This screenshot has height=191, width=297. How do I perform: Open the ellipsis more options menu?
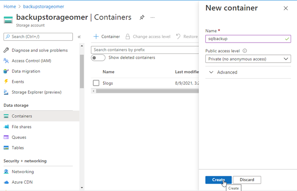(153, 18)
